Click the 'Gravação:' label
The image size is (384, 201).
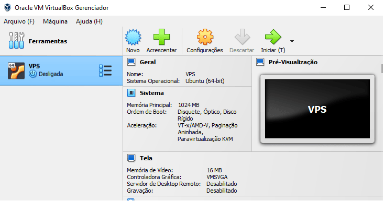click(x=140, y=191)
